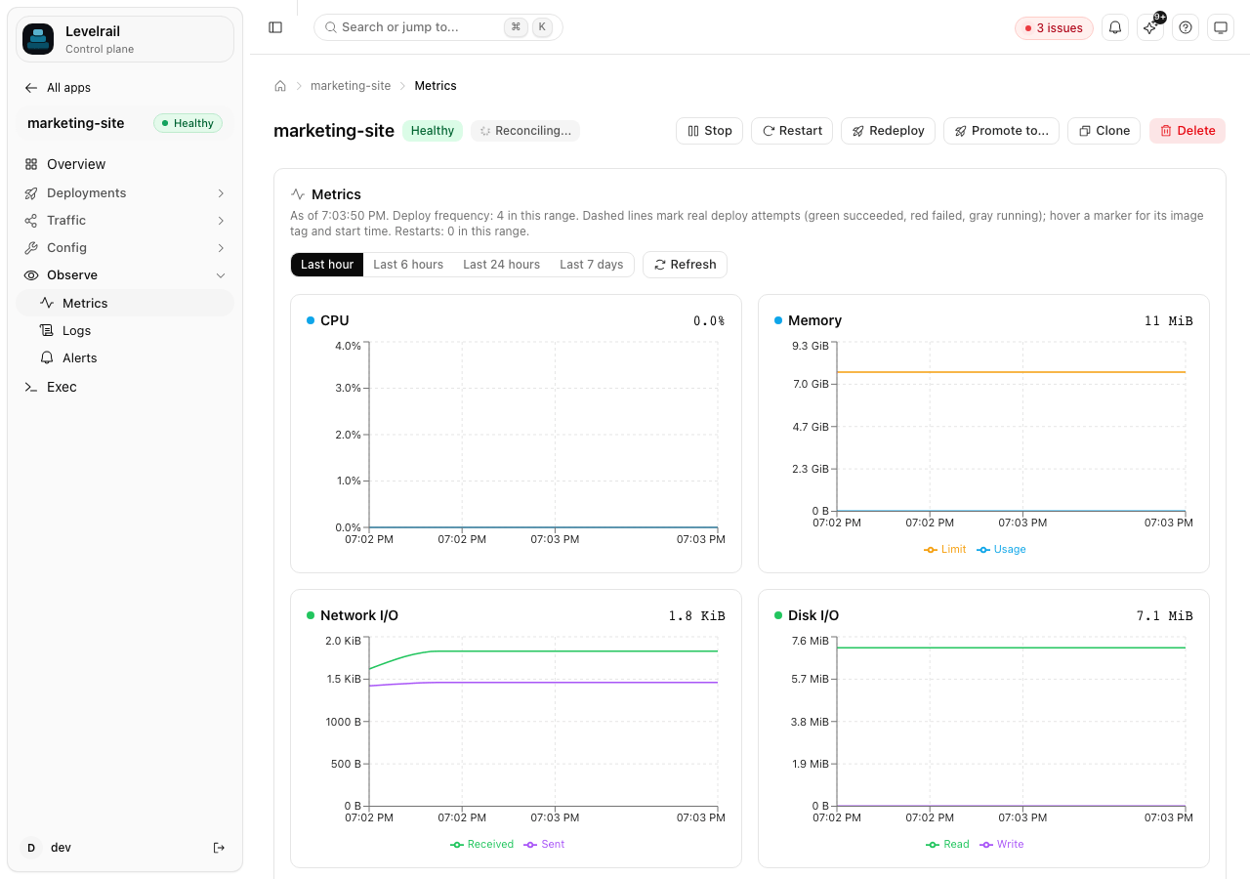Toggle the Sent series in Network legend

click(545, 845)
